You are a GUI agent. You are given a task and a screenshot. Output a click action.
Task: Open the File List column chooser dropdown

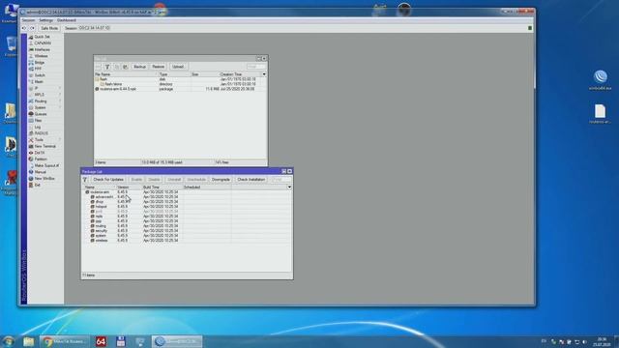click(x=264, y=74)
